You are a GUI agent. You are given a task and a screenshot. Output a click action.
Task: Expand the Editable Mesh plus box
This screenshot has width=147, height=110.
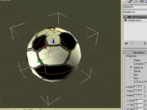pyautogui.click(x=126, y=20)
